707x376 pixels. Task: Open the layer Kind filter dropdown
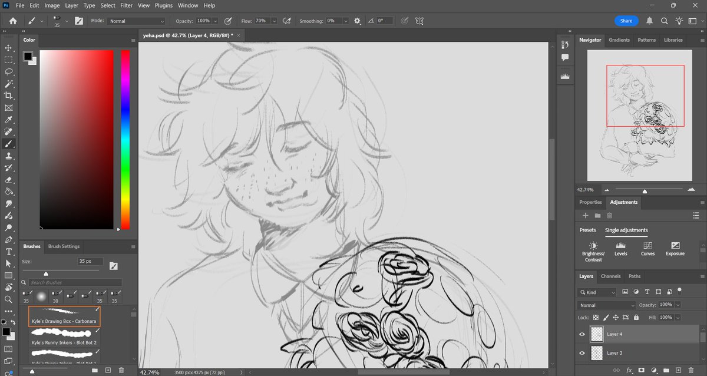tap(598, 292)
